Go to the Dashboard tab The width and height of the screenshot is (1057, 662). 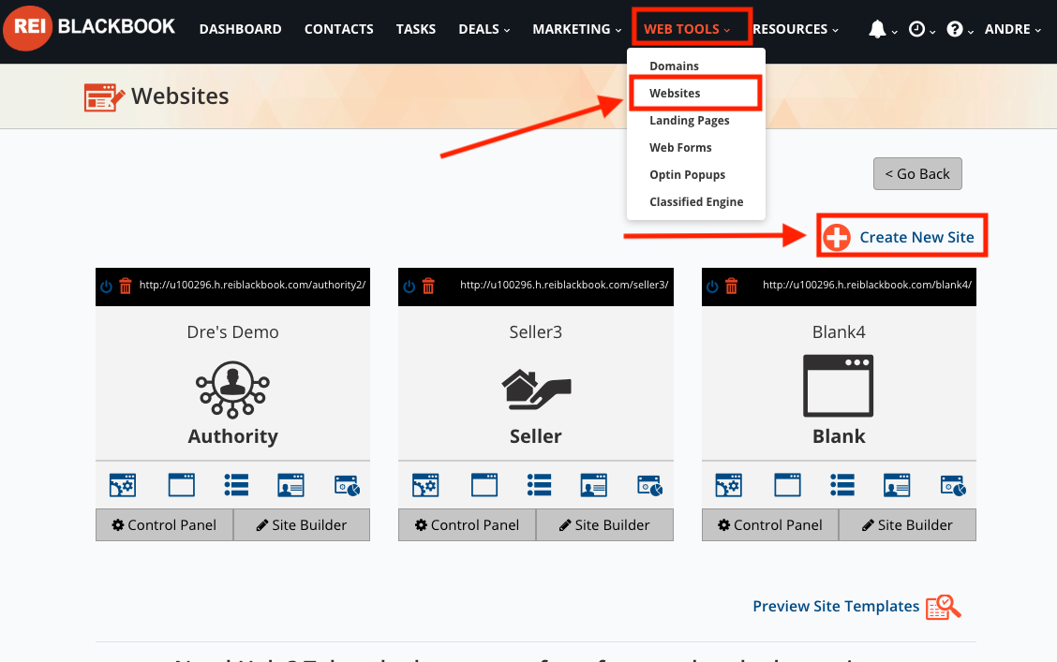tap(241, 29)
